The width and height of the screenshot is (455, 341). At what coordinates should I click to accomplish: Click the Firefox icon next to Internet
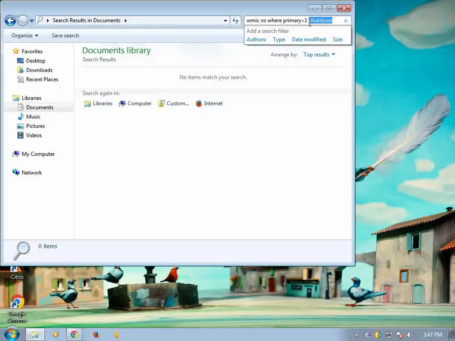click(199, 103)
